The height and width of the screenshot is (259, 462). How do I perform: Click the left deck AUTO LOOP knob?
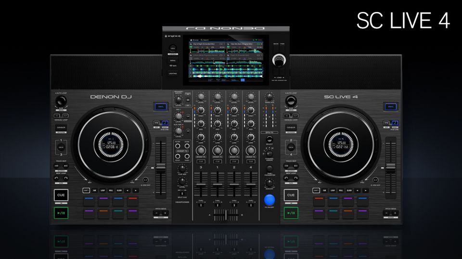tap(61, 101)
